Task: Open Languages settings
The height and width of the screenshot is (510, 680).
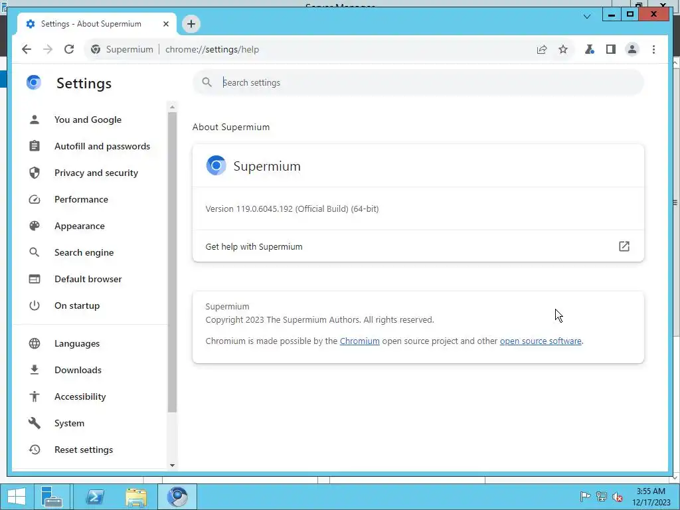Action: point(77,343)
